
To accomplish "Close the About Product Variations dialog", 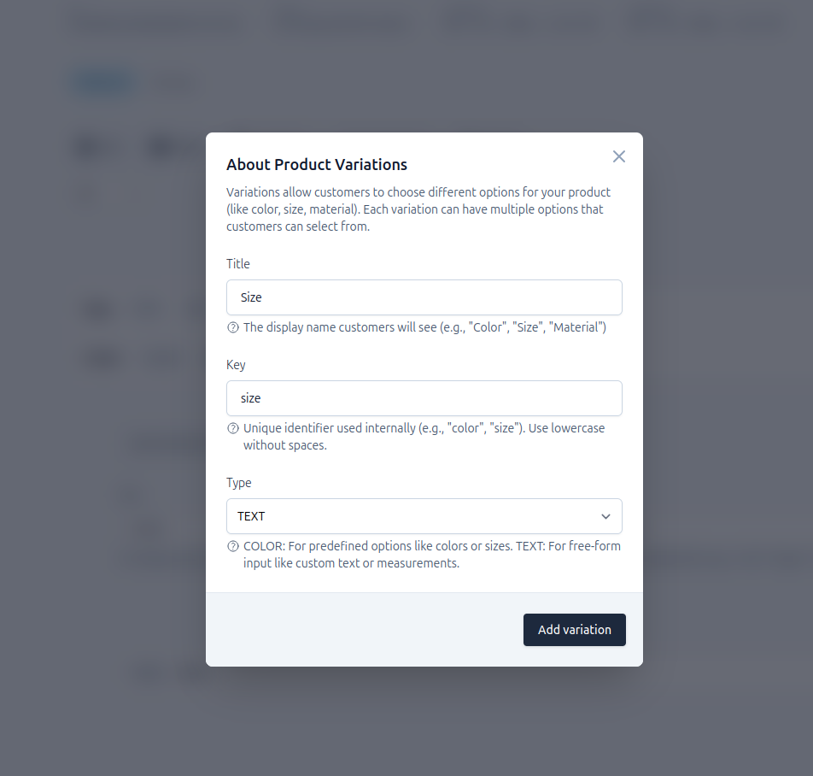I will [618, 156].
